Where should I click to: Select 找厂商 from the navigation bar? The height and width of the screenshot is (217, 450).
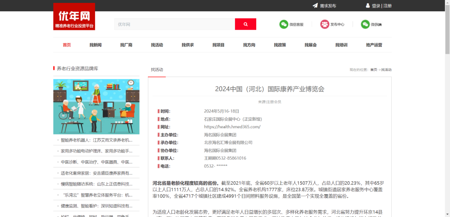[x=126, y=45]
